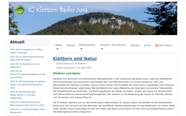Click the Aktuell sidebar heading
The height and width of the screenshot is (116, 186).
(17, 42)
